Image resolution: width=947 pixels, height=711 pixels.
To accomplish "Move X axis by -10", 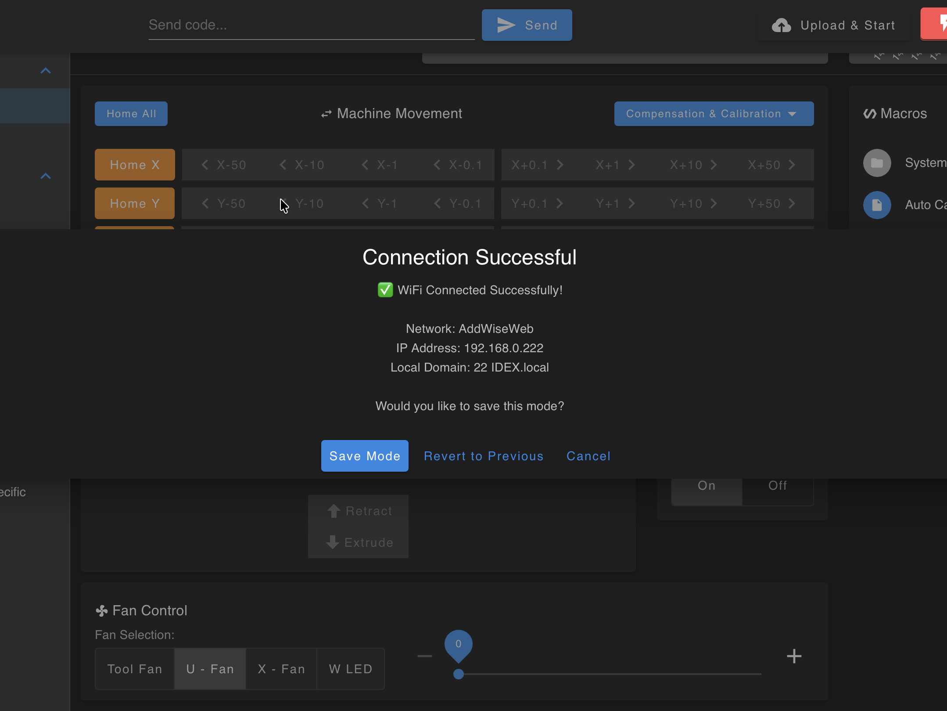I will (x=301, y=165).
